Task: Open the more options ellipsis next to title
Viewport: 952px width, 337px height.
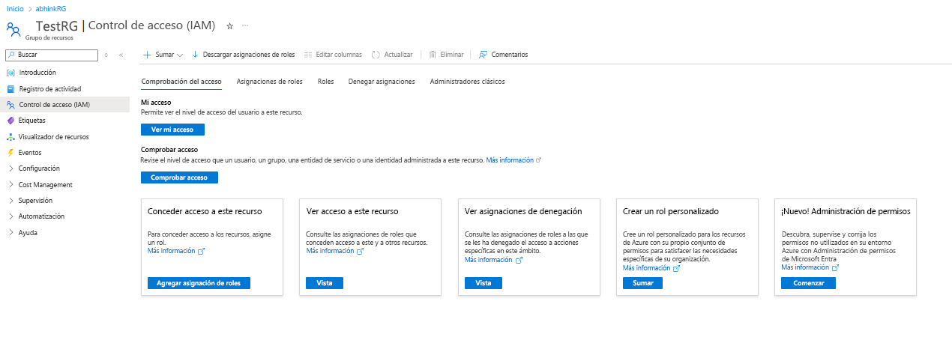Action: tap(245, 25)
